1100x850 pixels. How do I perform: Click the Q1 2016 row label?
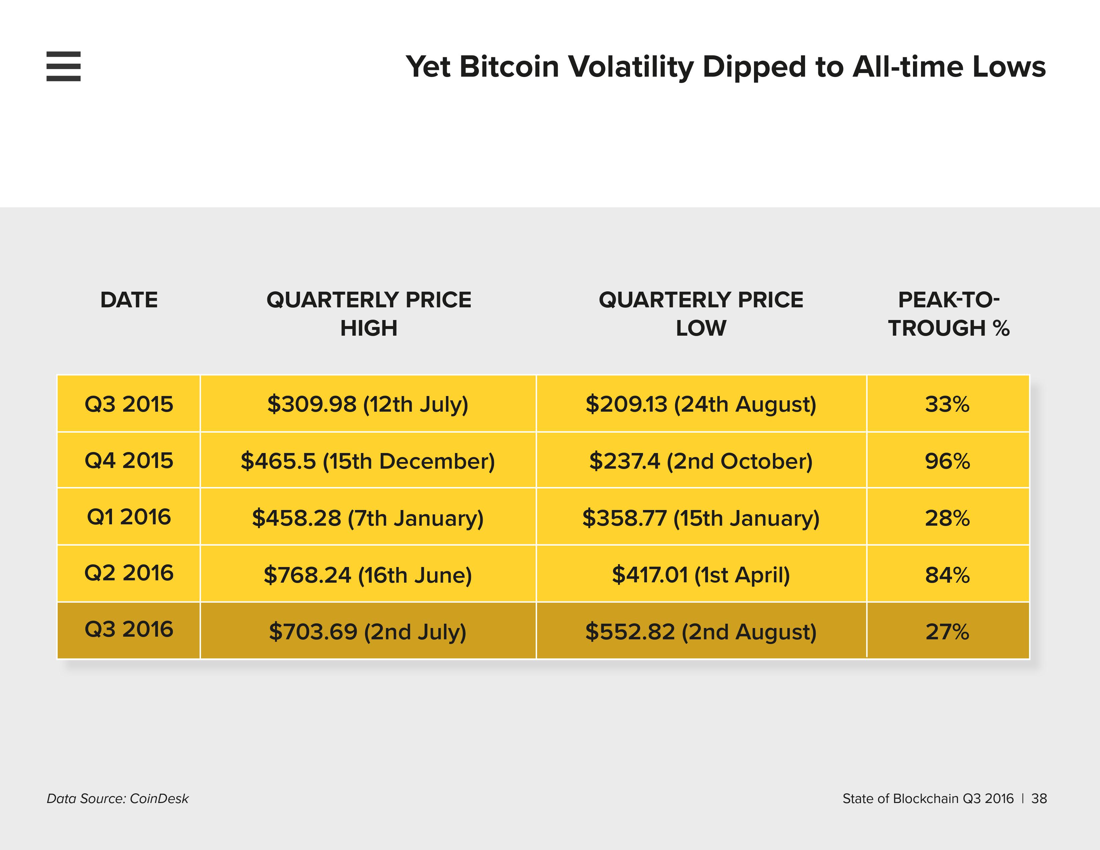[129, 517]
